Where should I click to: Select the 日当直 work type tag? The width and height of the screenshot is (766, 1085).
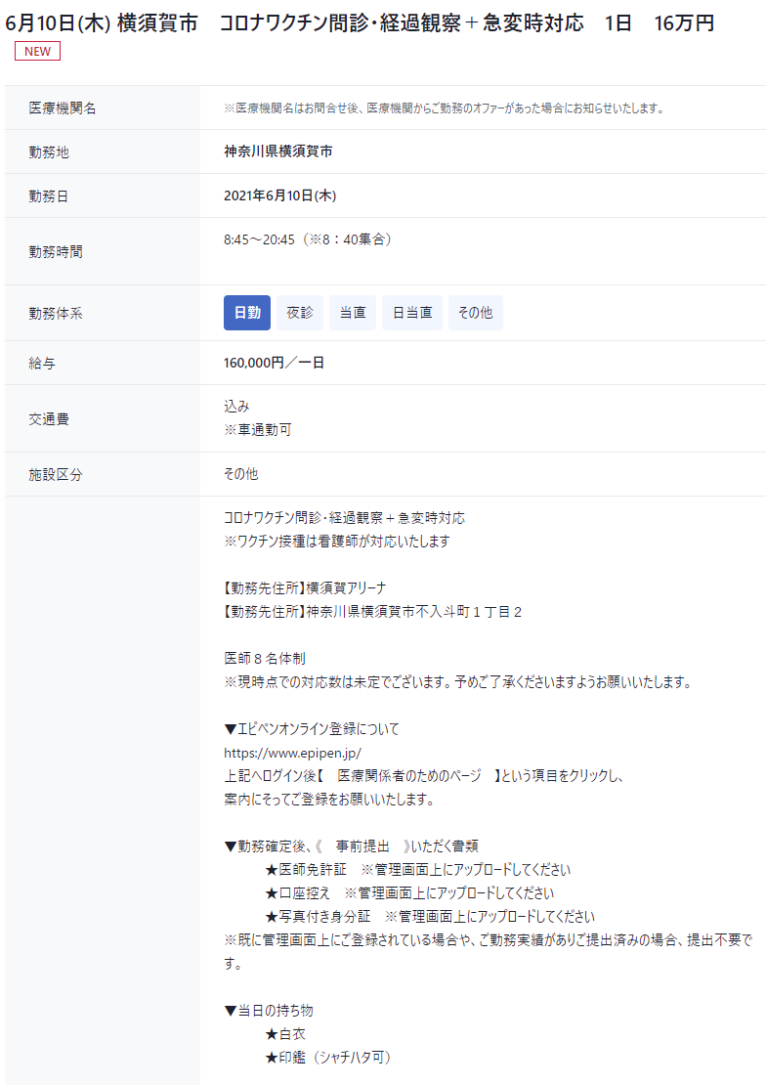[x=412, y=313]
